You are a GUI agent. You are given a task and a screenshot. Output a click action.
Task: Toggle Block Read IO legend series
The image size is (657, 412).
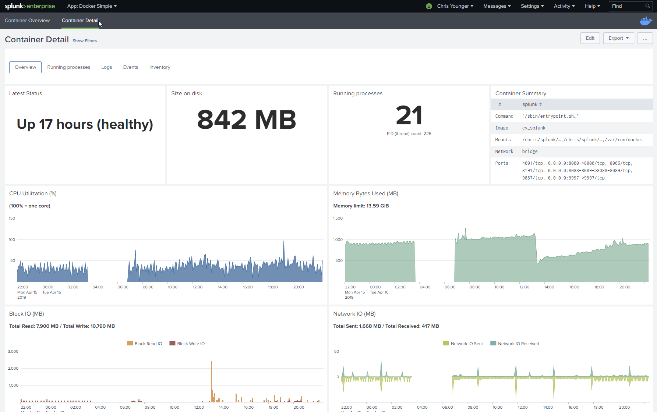click(145, 344)
